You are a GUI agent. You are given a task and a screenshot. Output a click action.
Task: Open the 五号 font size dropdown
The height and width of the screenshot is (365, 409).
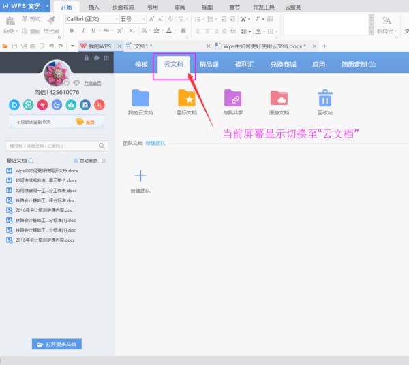click(143, 19)
